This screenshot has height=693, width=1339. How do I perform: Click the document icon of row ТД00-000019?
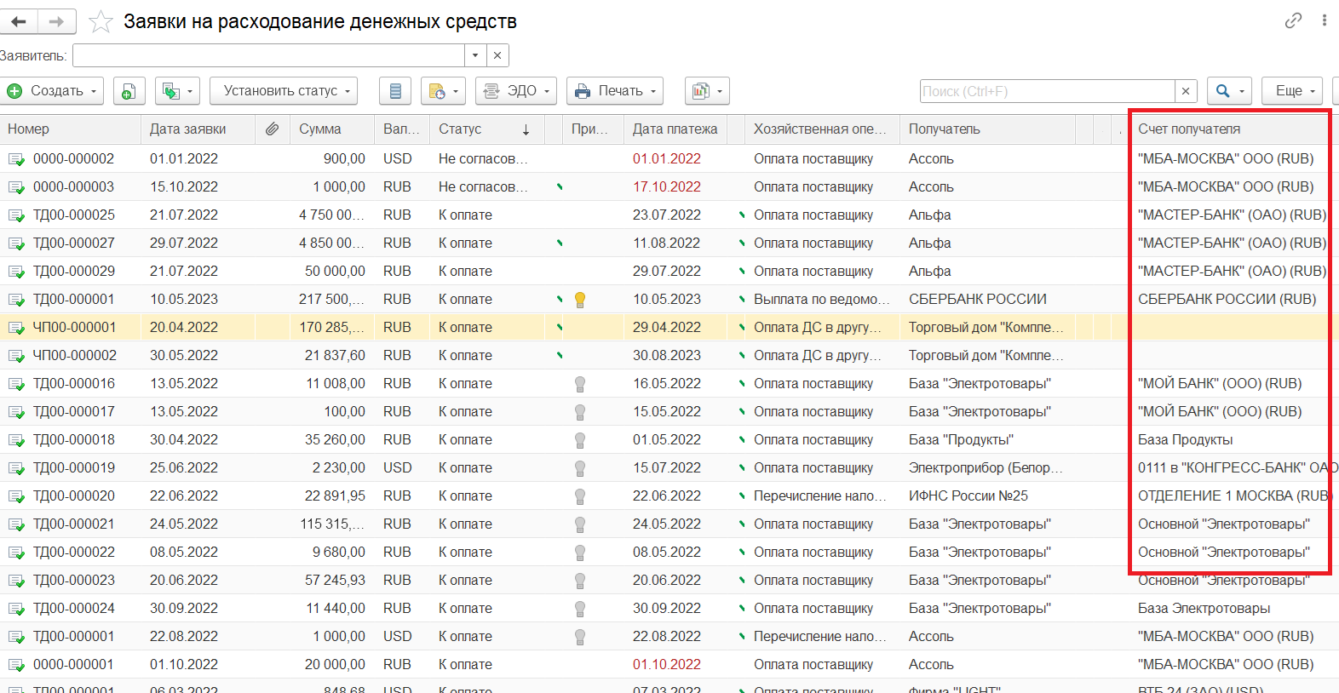16,468
